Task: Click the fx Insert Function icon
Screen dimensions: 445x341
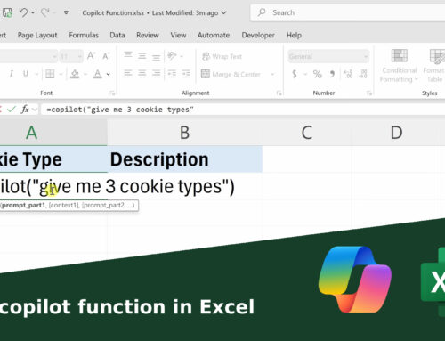Action: click(25, 110)
